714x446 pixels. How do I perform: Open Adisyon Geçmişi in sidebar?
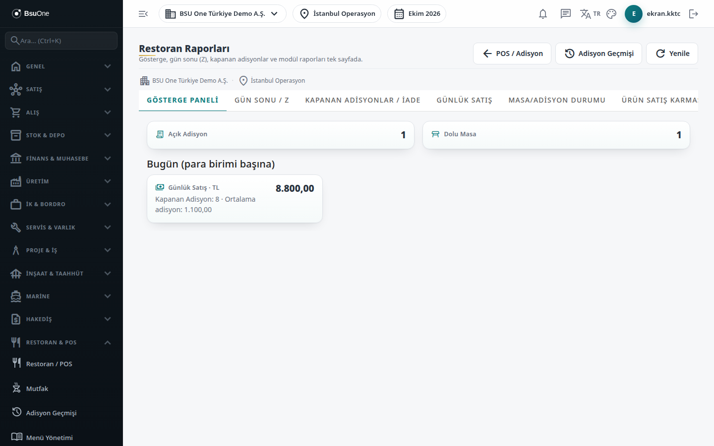click(61, 413)
